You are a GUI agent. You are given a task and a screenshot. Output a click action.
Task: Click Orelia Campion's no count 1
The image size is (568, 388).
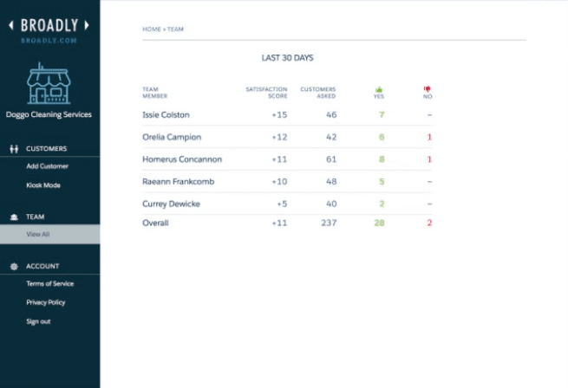coord(429,137)
